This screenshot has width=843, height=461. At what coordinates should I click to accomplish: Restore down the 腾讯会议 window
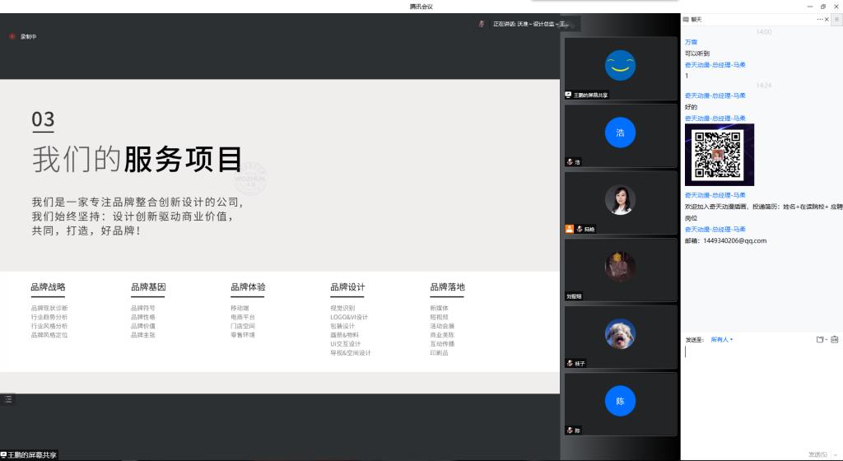(x=823, y=7)
